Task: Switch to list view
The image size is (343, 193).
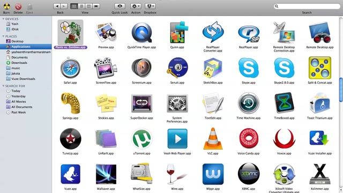Action: [x=81, y=6]
